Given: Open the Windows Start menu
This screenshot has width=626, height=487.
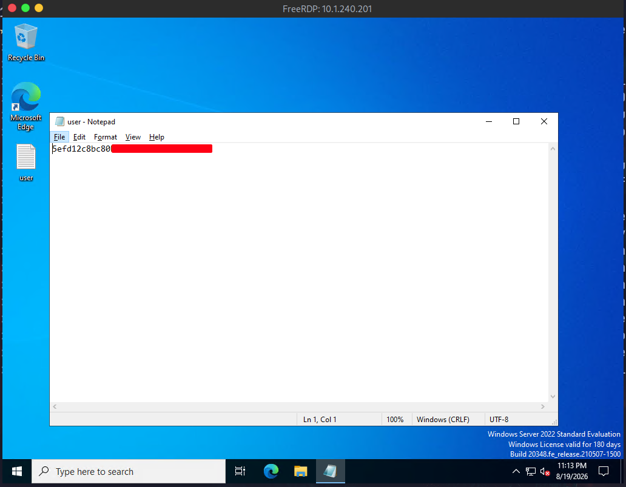Looking at the screenshot, I should 17,471.
